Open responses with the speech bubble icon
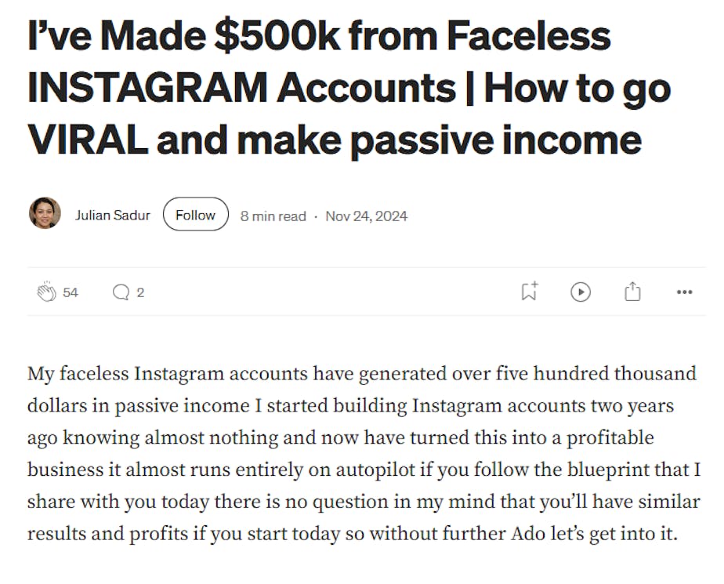Image resolution: width=724 pixels, height=584 pixels. tap(121, 292)
